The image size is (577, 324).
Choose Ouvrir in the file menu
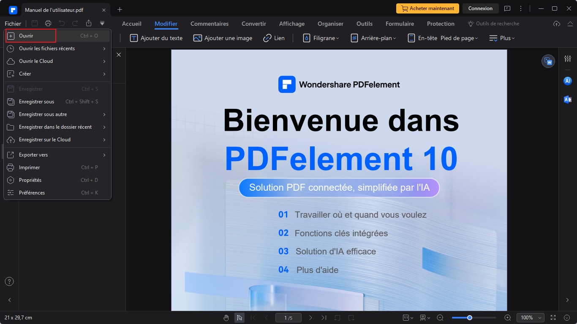pos(57,36)
